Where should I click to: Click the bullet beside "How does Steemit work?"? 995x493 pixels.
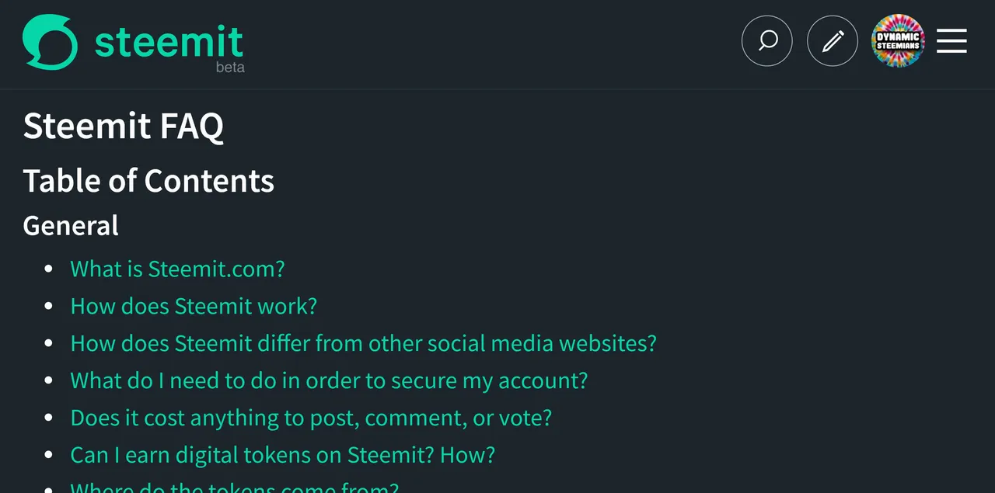pyautogui.click(x=49, y=306)
